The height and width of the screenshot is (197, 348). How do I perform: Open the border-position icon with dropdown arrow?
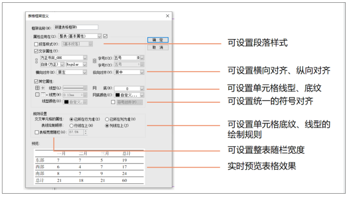(x=44, y=95)
